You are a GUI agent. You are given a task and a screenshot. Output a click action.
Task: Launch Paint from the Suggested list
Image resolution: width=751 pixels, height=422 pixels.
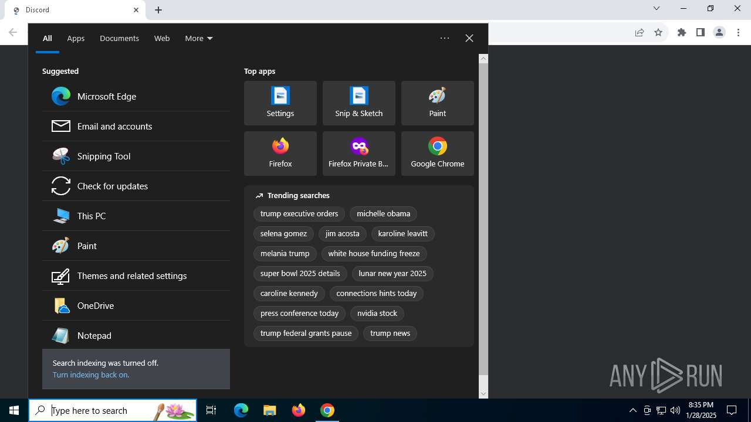[x=136, y=246]
